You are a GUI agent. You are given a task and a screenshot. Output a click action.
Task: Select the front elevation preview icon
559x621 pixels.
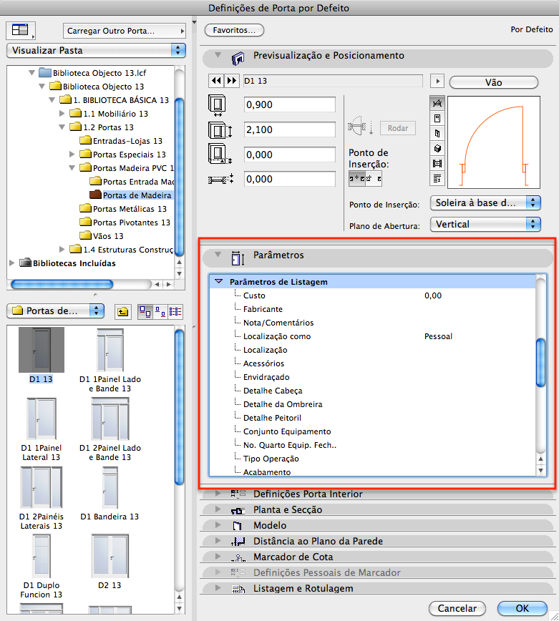(437, 119)
